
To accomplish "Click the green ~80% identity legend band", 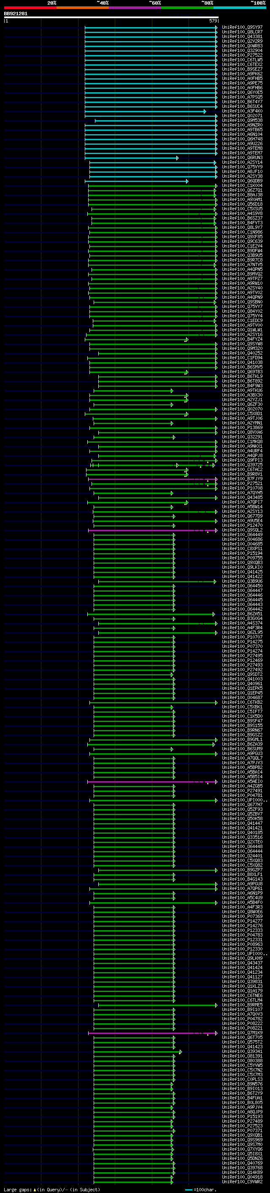I will (x=187, y=8).
